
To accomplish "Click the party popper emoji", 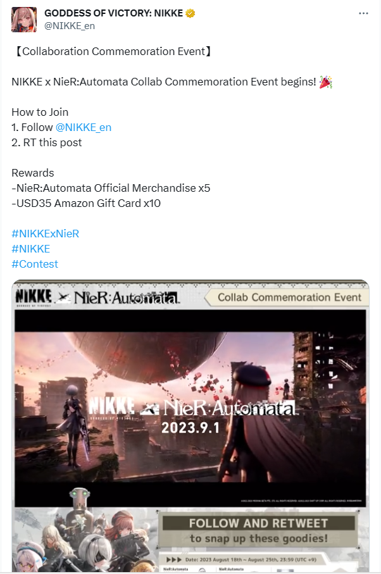I will point(325,82).
